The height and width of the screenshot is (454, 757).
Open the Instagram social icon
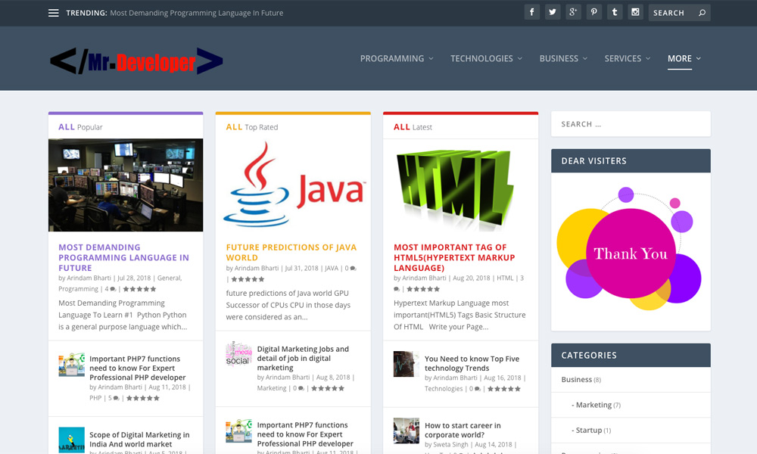pyautogui.click(x=636, y=12)
